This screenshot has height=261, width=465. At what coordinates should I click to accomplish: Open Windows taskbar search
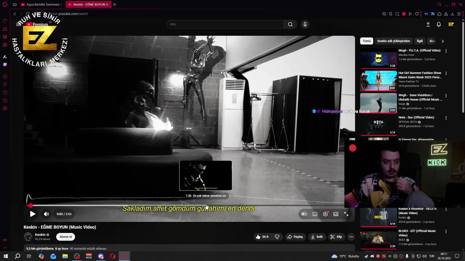17,256
